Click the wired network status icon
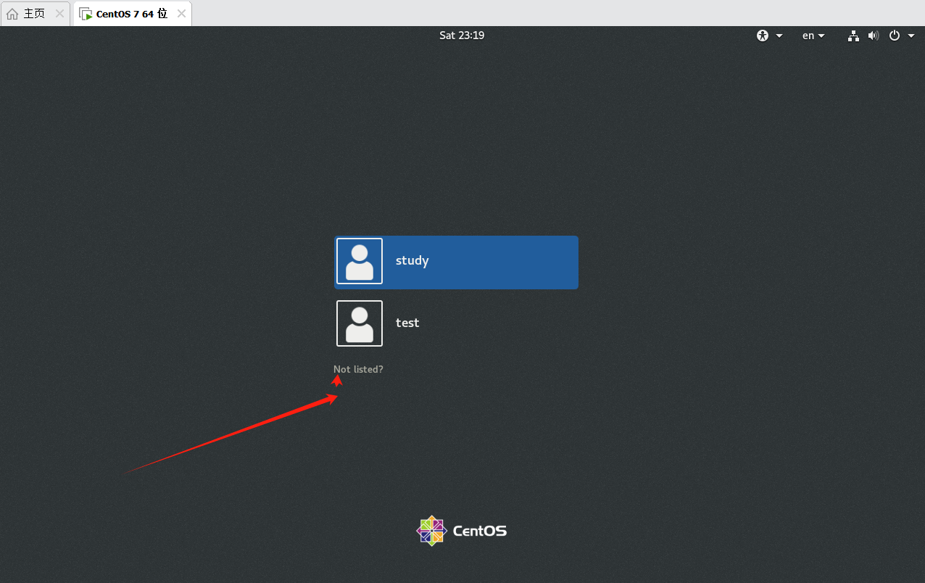Image resolution: width=925 pixels, height=583 pixels. pyautogui.click(x=853, y=36)
